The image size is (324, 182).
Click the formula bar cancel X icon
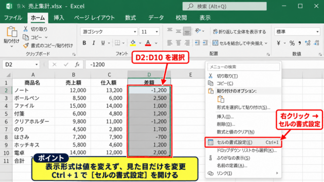(x=54, y=65)
